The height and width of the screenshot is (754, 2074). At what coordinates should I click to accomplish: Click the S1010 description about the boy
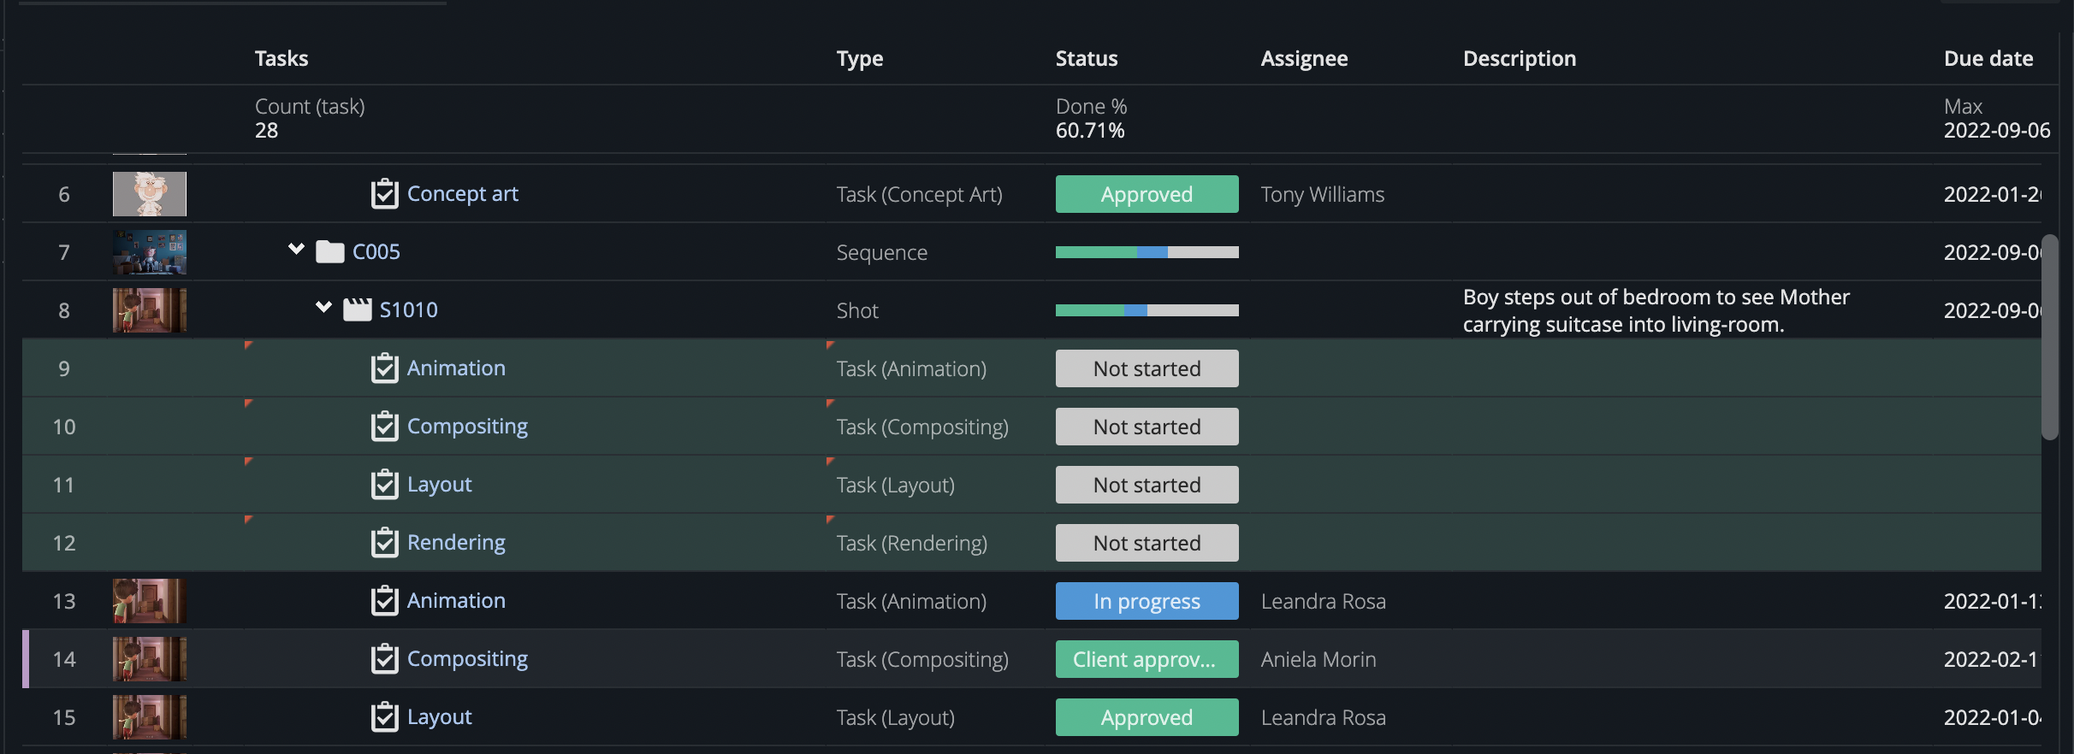point(1656,311)
